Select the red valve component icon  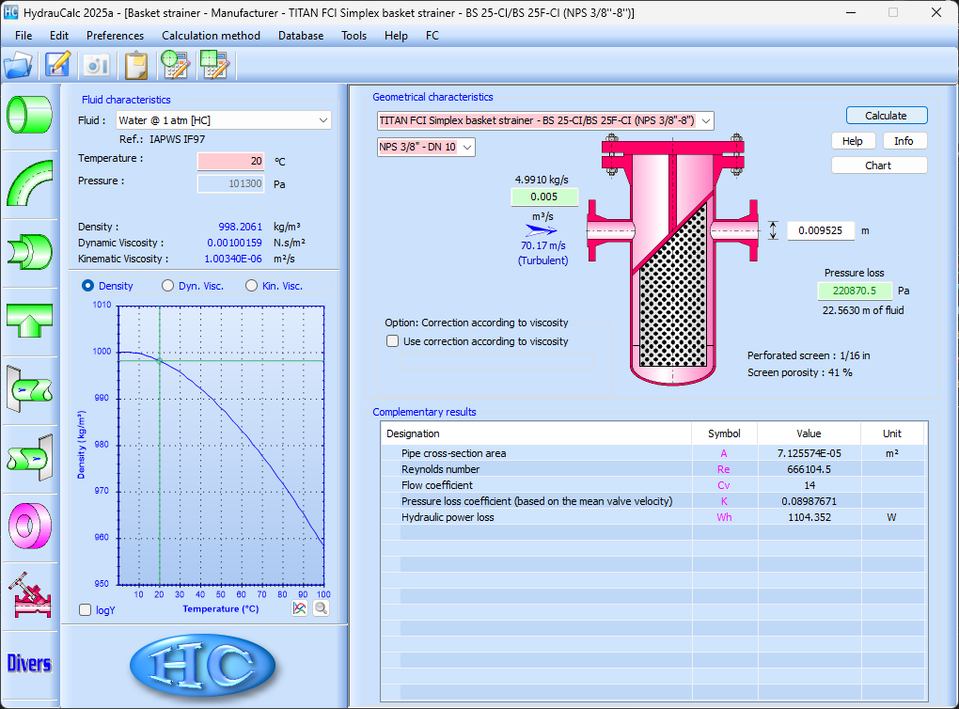(29, 594)
